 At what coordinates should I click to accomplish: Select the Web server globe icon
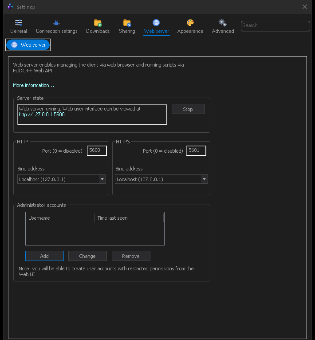(x=156, y=23)
